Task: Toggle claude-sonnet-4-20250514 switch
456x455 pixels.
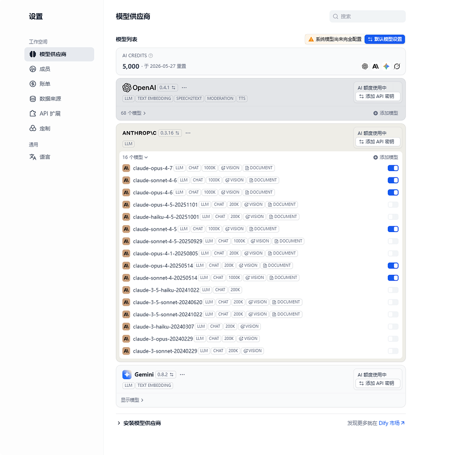Action: [393, 278]
